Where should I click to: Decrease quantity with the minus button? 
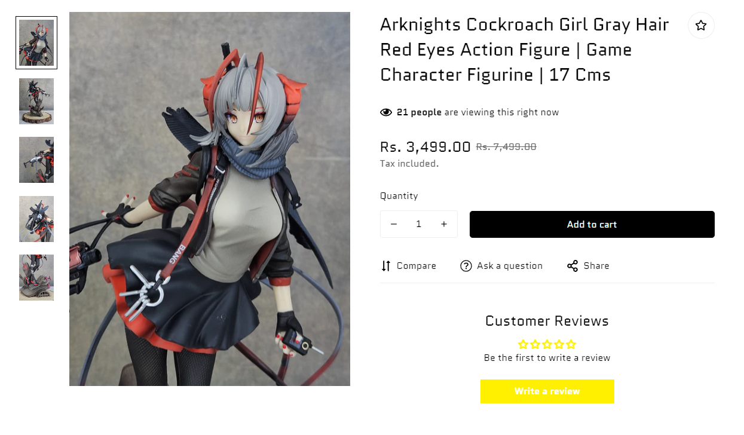tap(394, 224)
